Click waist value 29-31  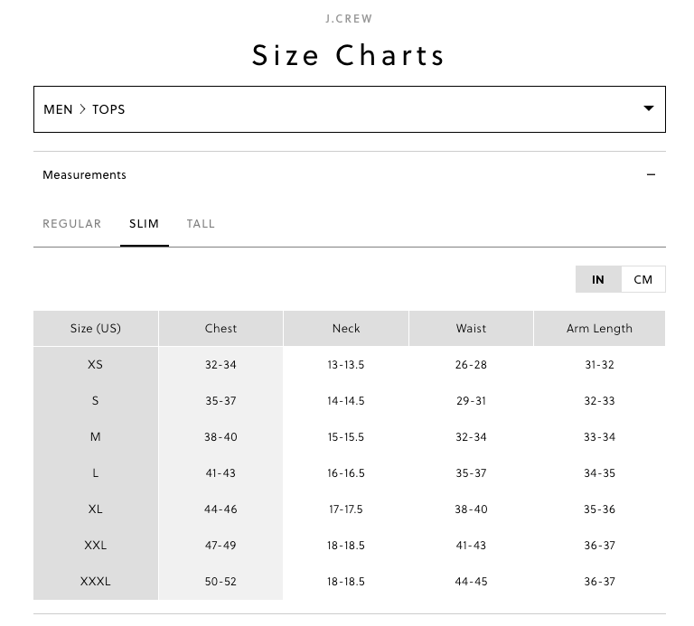point(471,401)
